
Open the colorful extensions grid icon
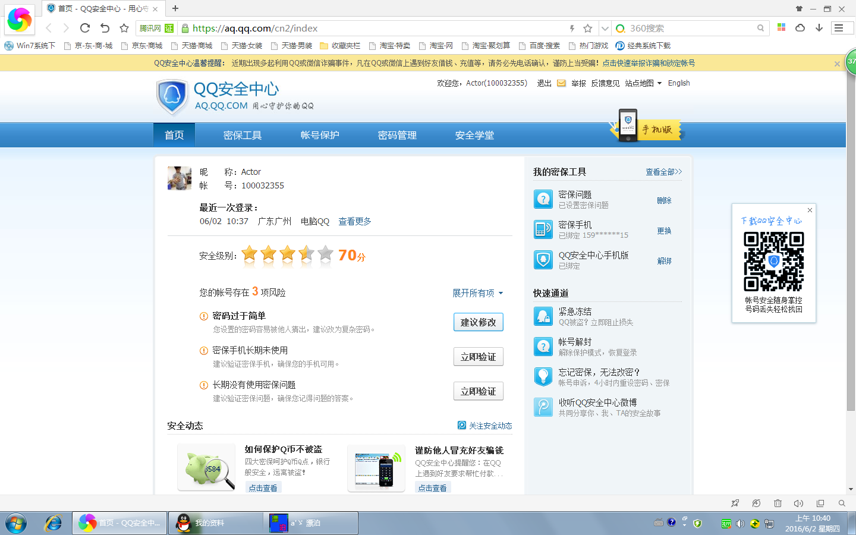pos(781,27)
